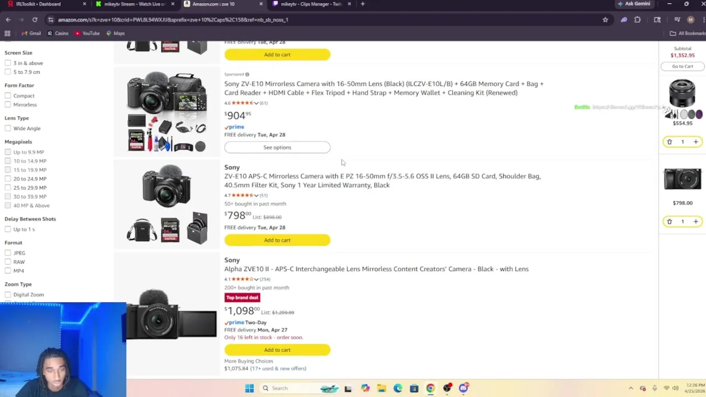Launch Microsoft Edge from taskbar
Screen dimensions: 706x397
398,388
